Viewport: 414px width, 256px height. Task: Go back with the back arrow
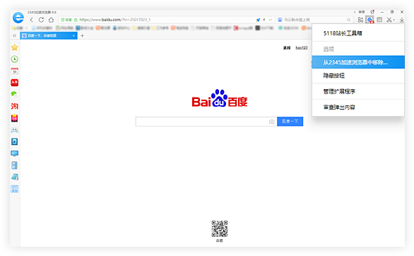pos(31,20)
